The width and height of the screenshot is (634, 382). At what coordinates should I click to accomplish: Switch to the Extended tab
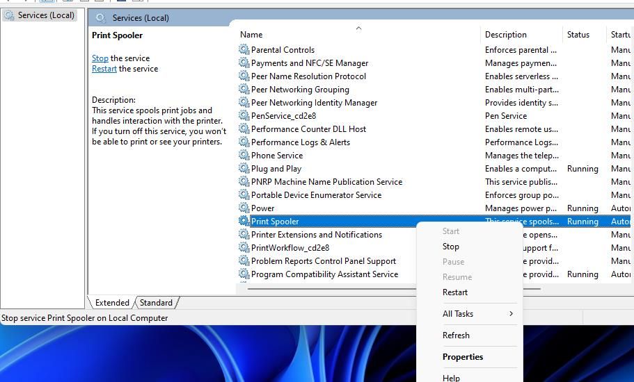click(112, 303)
